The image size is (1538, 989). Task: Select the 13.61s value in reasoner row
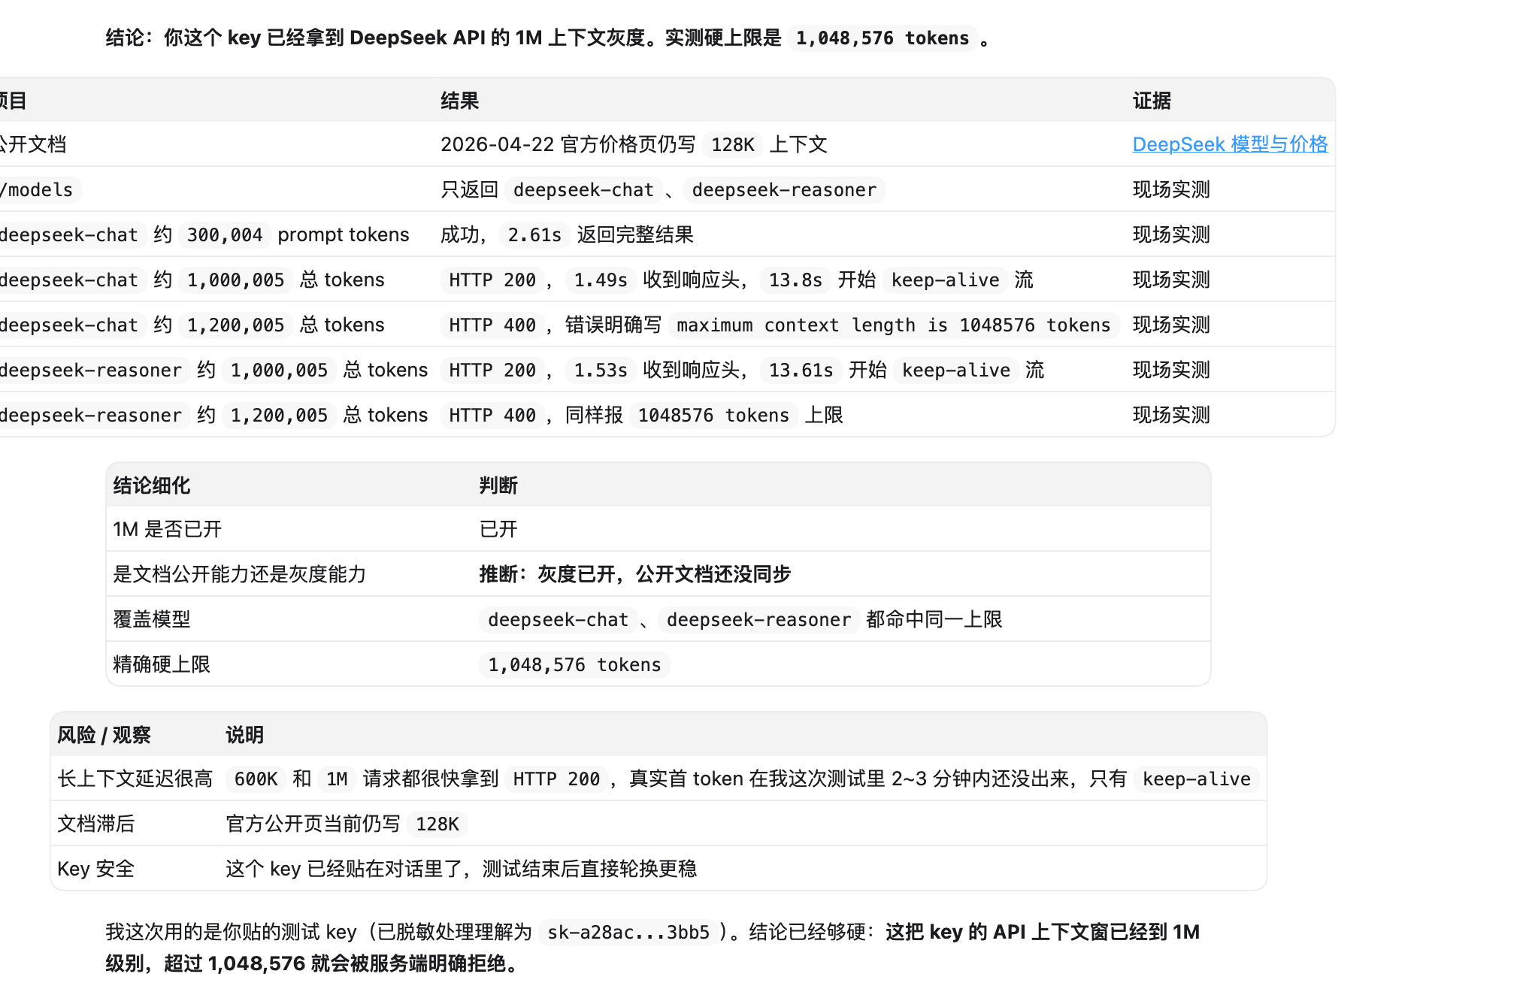pos(801,370)
